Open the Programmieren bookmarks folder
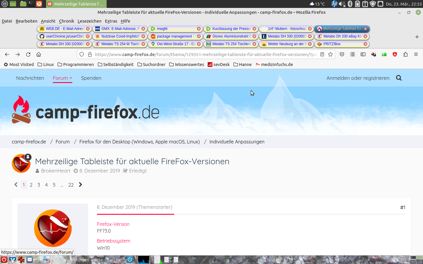The height and width of the screenshot is (264, 423). pyautogui.click(x=76, y=65)
